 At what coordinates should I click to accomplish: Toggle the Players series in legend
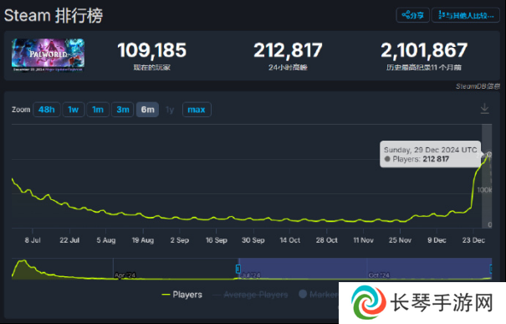(182, 295)
